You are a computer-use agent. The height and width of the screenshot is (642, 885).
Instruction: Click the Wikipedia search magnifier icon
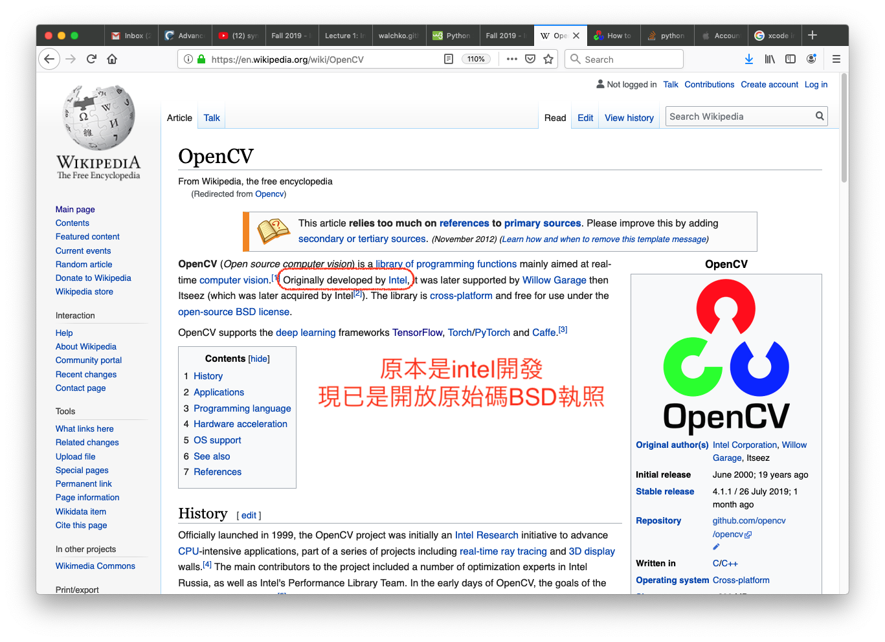click(x=820, y=116)
